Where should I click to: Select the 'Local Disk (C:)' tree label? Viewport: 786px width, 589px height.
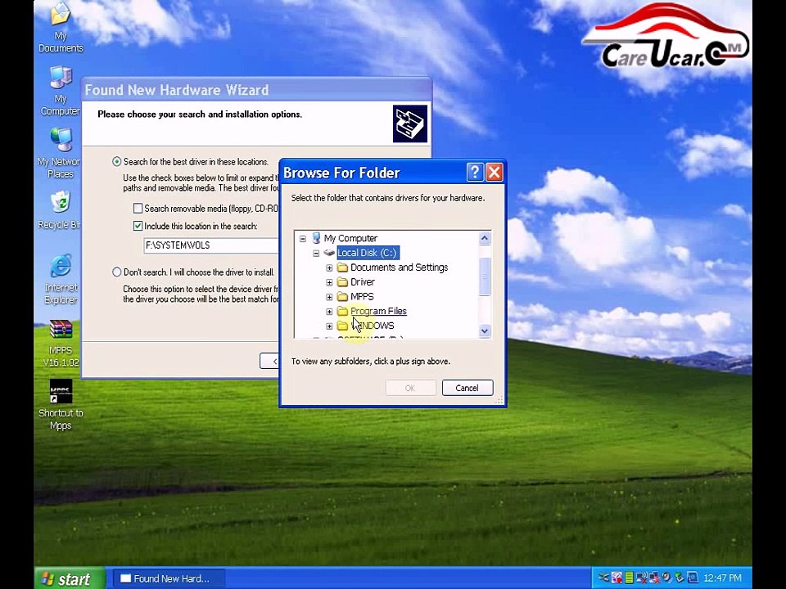coord(368,253)
